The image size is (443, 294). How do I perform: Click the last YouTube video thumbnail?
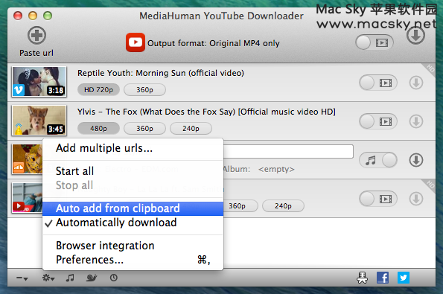[x=27, y=198]
